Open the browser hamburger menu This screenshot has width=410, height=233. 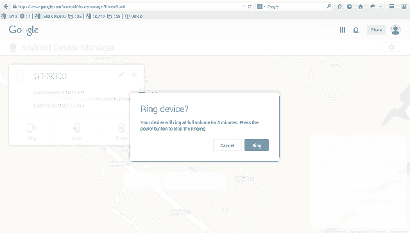click(391, 6)
